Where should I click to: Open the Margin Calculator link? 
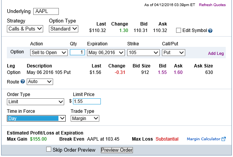(x=204, y=139)
